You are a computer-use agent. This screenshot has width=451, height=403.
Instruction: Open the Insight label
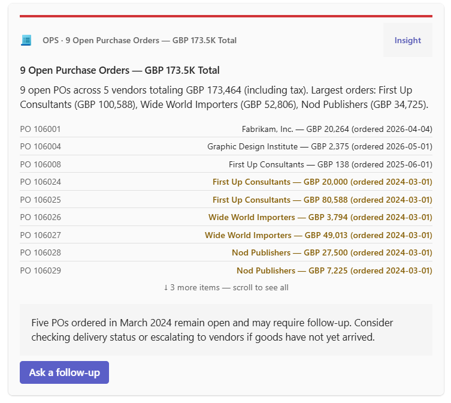407,40
